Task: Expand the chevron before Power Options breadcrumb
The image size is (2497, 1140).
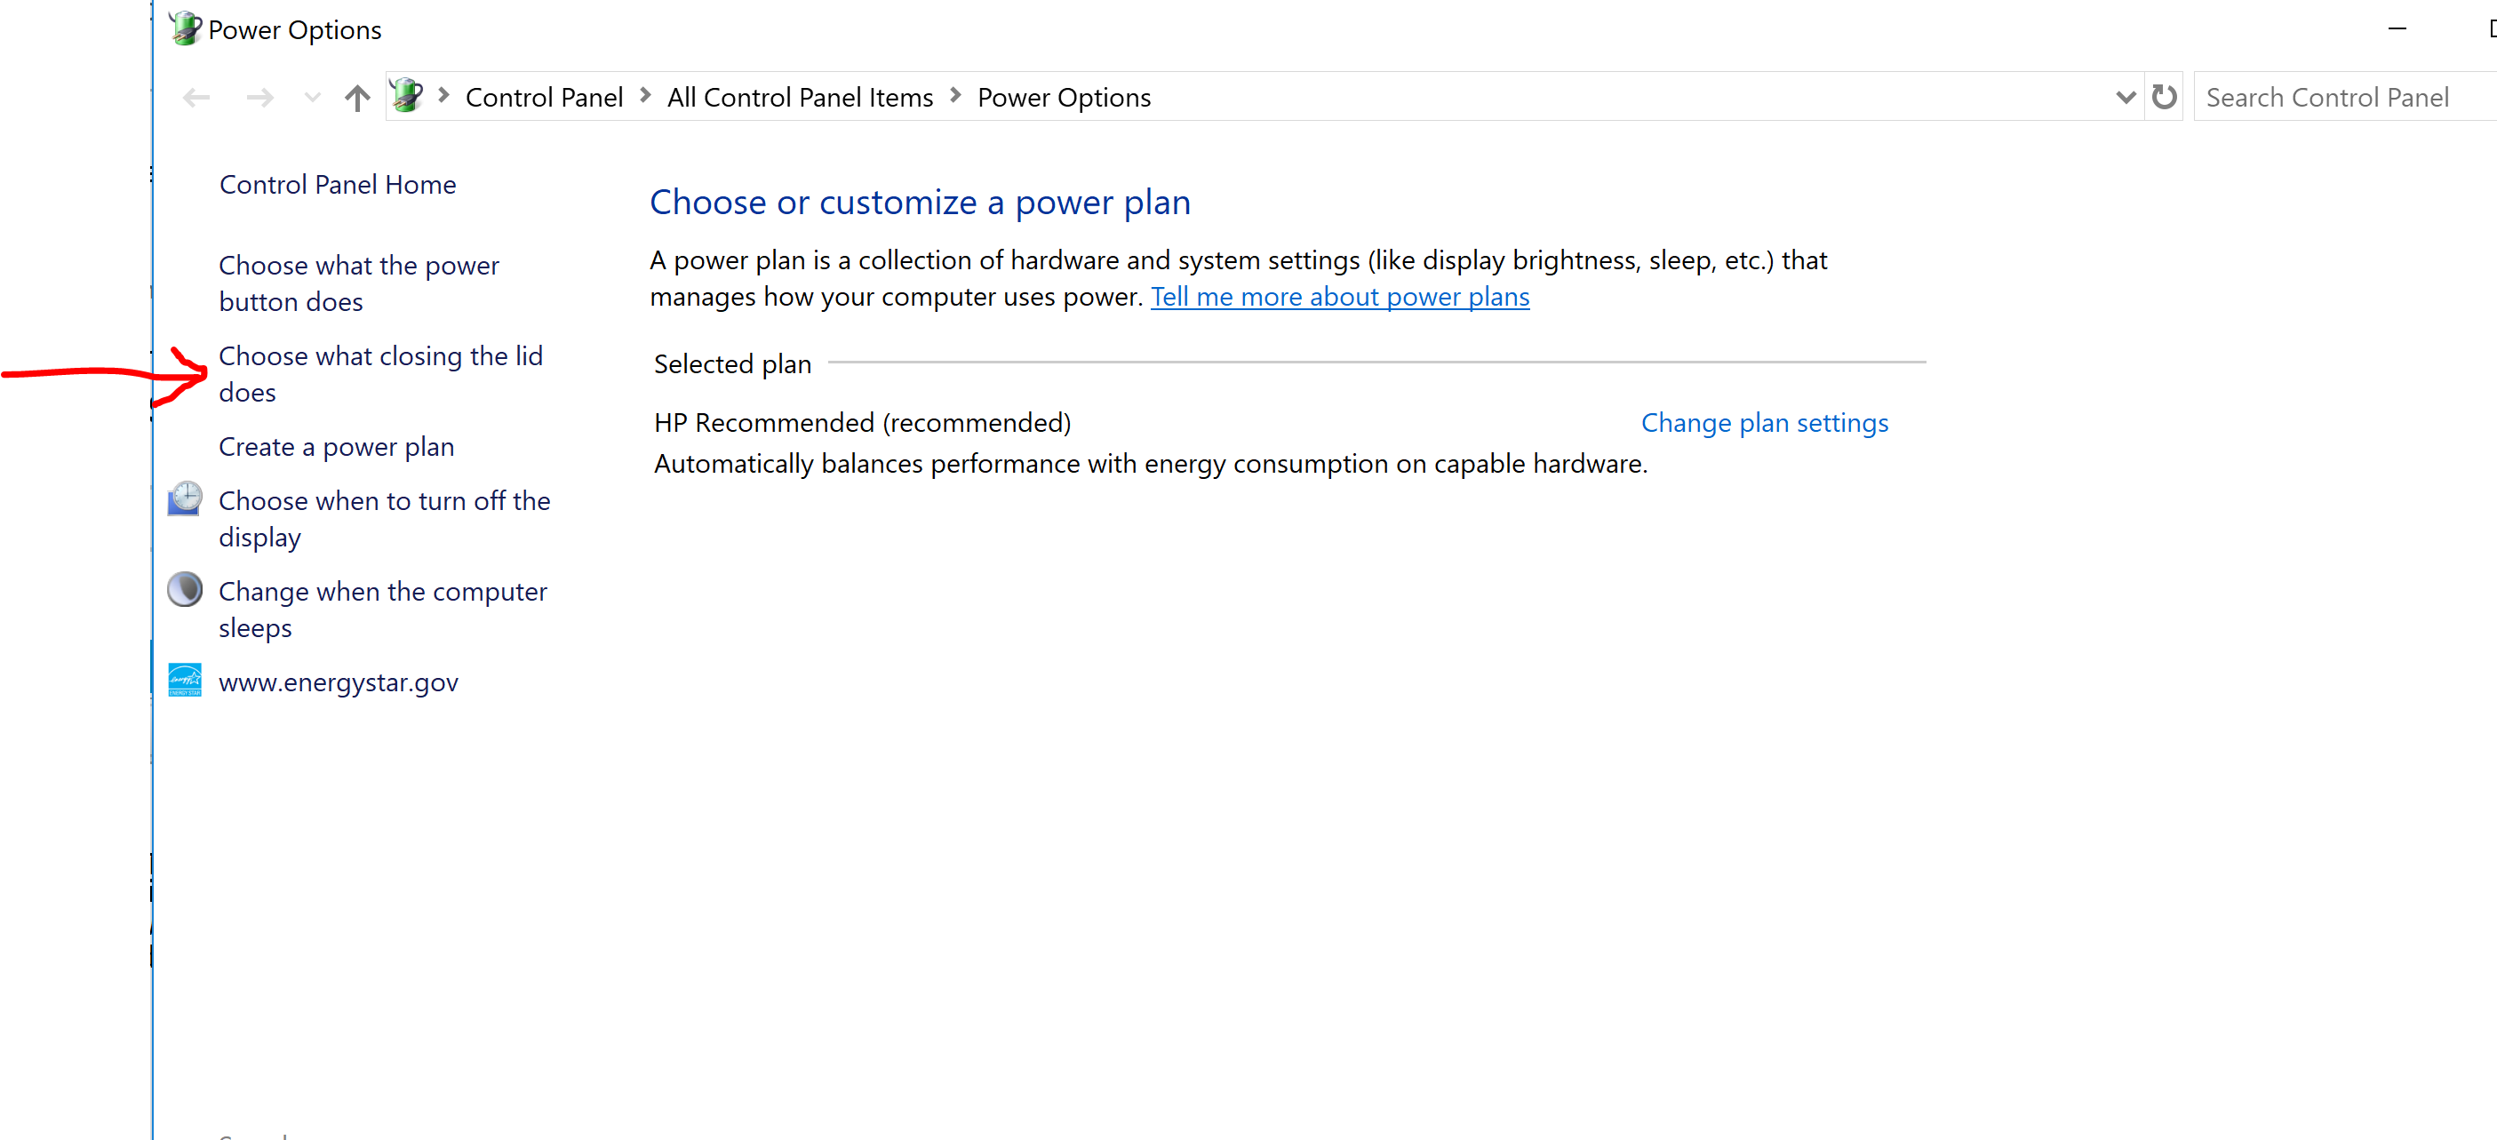Action: pos(956,95)
